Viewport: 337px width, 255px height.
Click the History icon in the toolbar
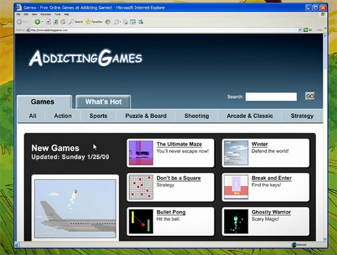pyautogui.click(x=108, y=22)
